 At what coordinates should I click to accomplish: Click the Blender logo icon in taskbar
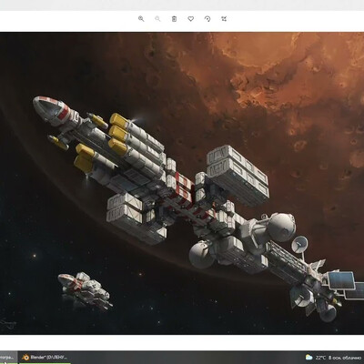(25, 358)
